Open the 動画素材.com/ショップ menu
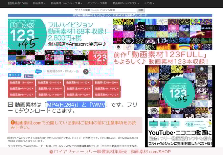Image resolution: width=223 pixels, height=155 pixels. (66, 3)
